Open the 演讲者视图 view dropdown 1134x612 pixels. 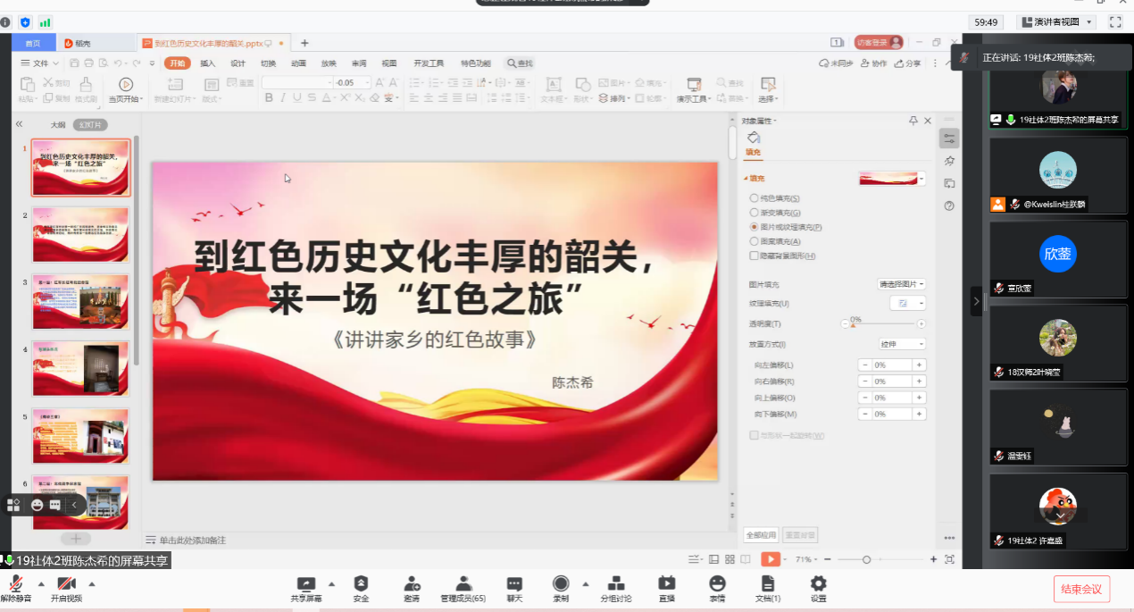pos(1057,22)
